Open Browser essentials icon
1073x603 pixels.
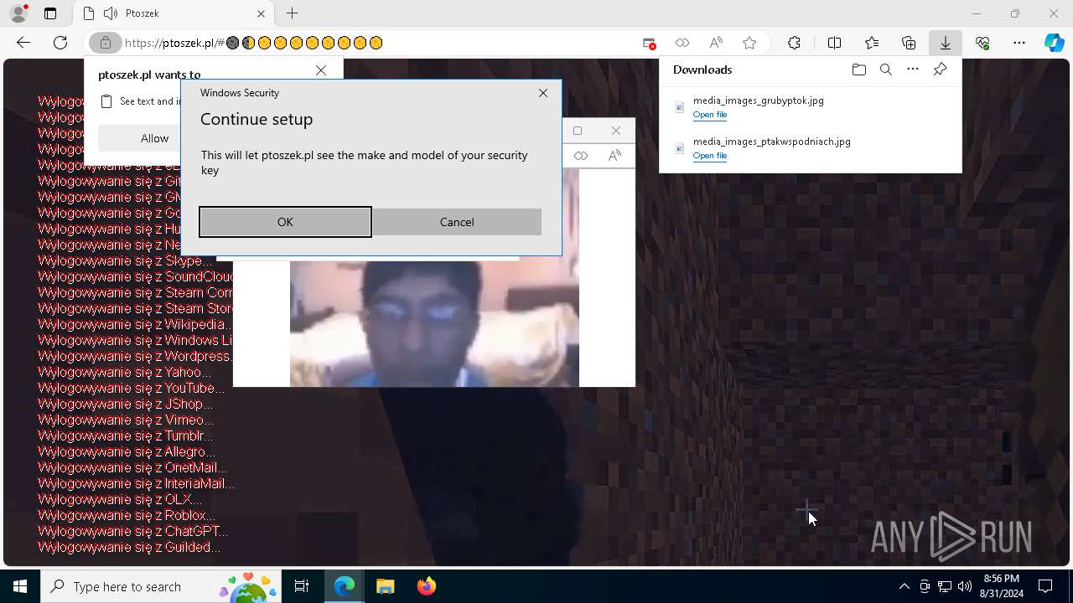pyautogui.click(x=982, y=43)
